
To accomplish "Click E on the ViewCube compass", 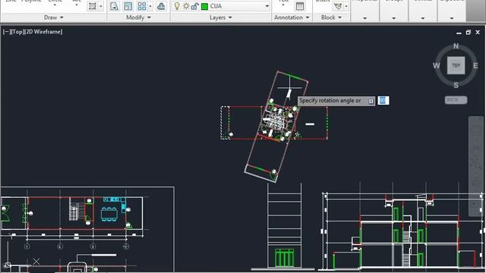I will [475, 66].
